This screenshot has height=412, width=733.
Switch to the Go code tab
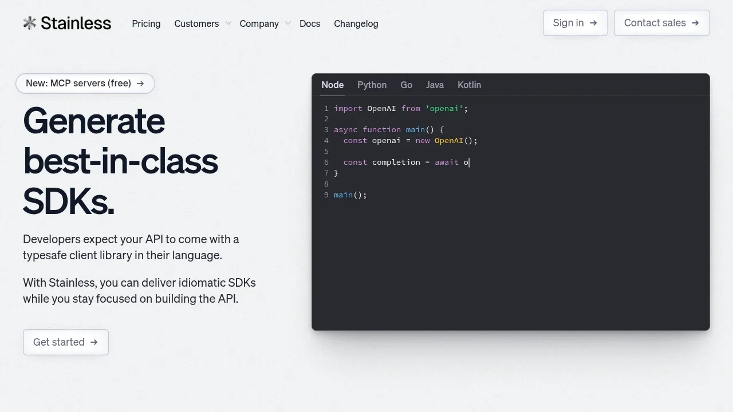click(x=407, y=85)
